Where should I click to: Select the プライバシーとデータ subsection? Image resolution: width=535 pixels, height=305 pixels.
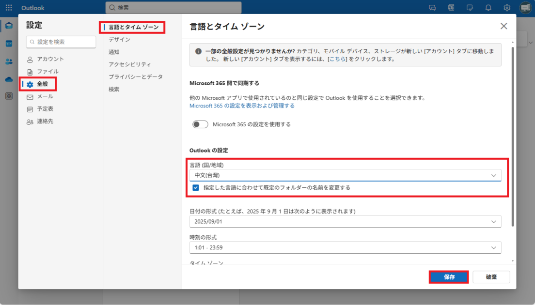(x=136, y=76)
